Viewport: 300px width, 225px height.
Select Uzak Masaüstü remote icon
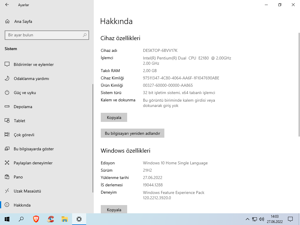point(7,191)
